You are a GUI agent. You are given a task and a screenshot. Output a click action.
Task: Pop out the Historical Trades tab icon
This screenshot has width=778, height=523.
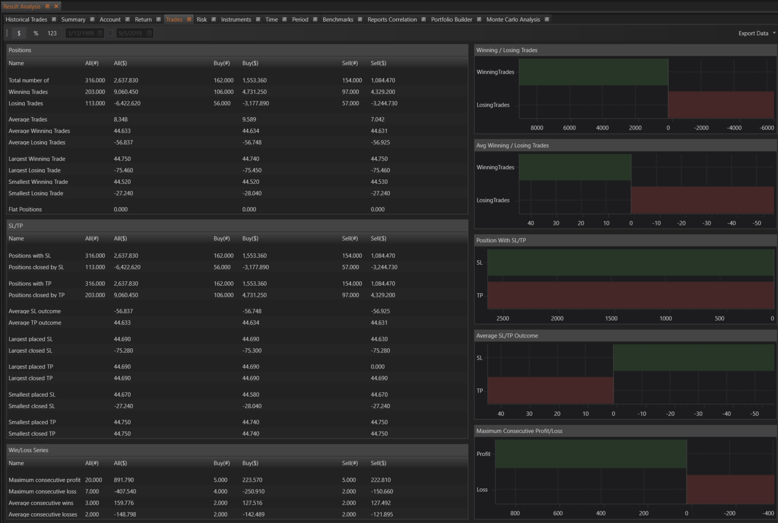pyautogui.click(x=54, y=20)
